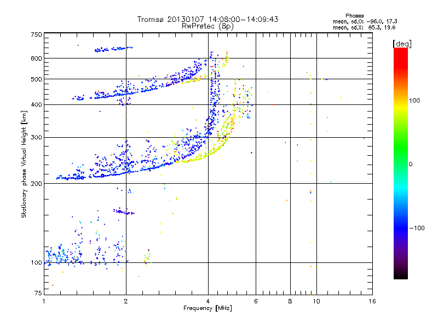Click the x-axis tick label '8'
This screenshot has width=438, height=328.
[290, 301]
